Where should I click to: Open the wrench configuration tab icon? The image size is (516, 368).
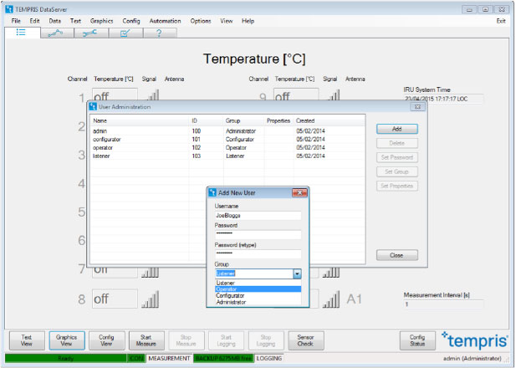tap(90, 33)
